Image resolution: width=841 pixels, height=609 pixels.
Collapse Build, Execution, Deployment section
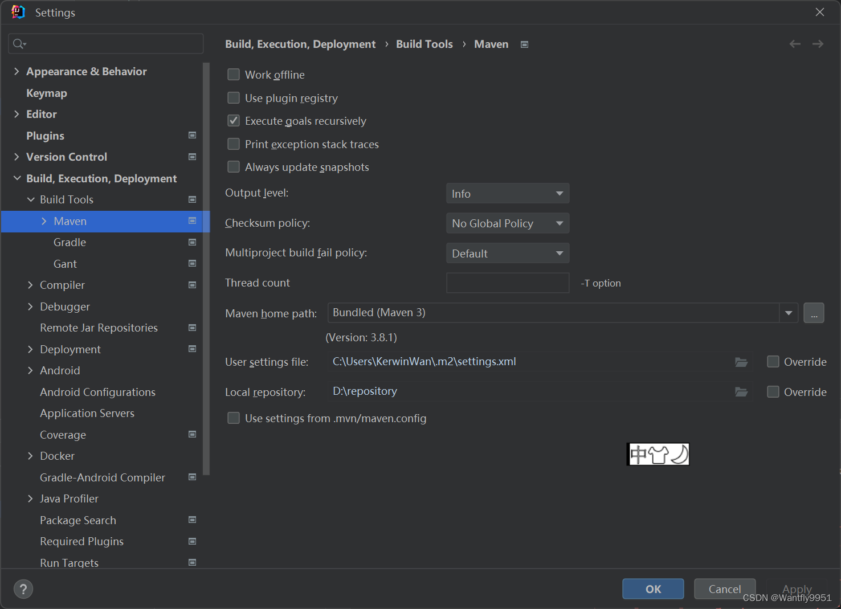pyautogui.click(x=17, y=178)
